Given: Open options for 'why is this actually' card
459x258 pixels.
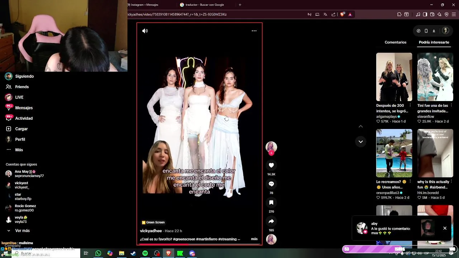Looking at the screenshot, I should (451, 182).
